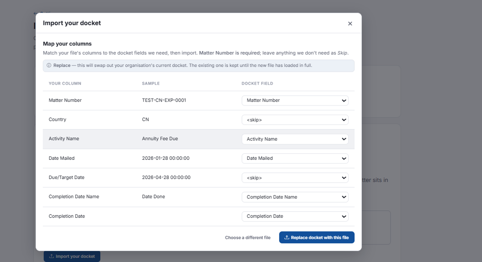This screenshot has height=262, width=482.
Task: Click Import your docket button behind dialog
Action: [x=72, y=256]
